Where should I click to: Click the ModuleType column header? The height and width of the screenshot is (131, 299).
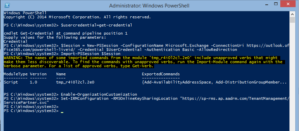(x=16, y=74)
